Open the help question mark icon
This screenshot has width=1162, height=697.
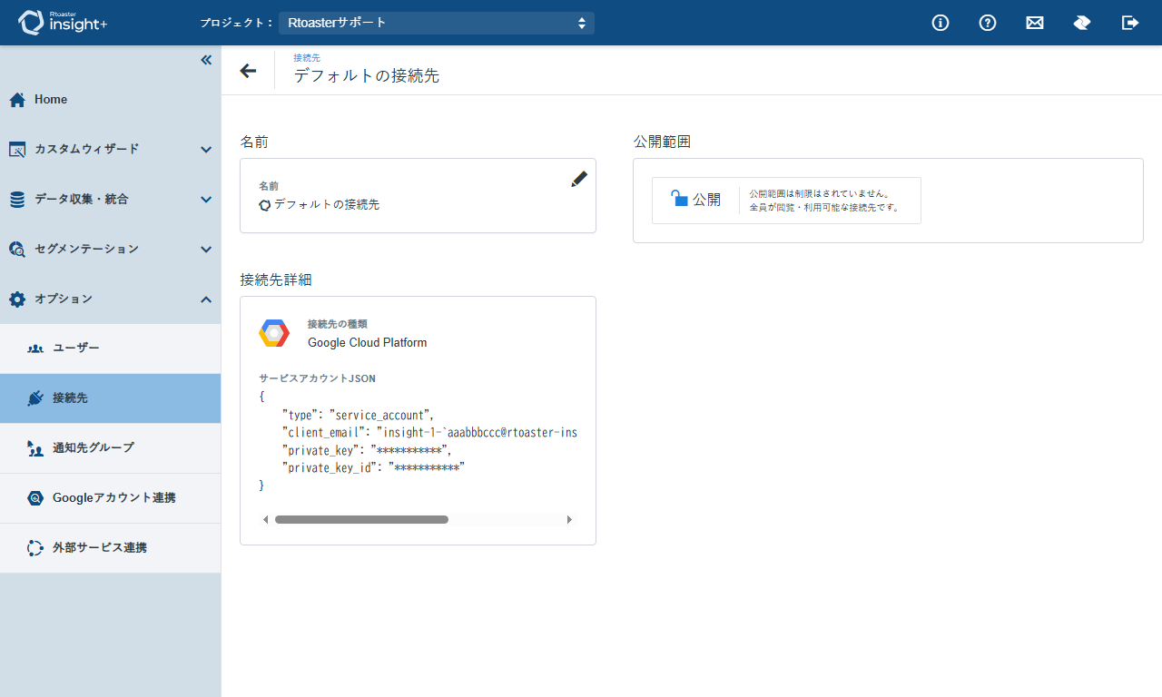988,23
